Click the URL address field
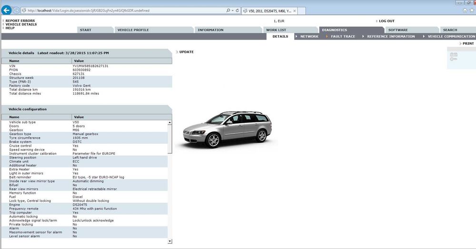This screenshot has height=249, width=476. click(x=123, y=10)
